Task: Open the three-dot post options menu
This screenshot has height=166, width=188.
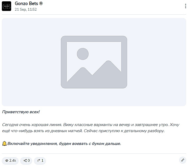Action: [185, 6]
